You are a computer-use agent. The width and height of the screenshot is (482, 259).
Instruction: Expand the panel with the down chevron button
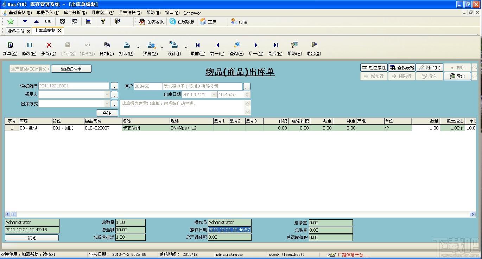pos(475,76)
